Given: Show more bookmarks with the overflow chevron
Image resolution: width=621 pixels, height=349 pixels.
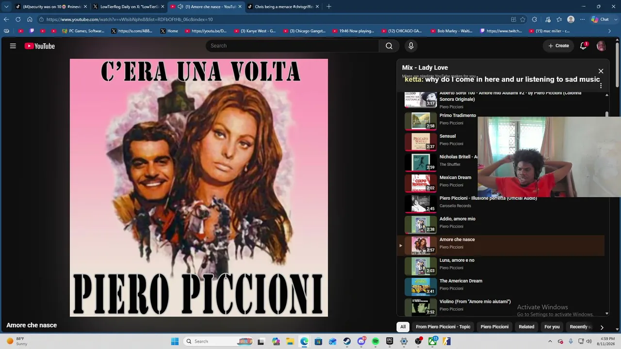Looking at the screenshot, I should click(609, 31).
